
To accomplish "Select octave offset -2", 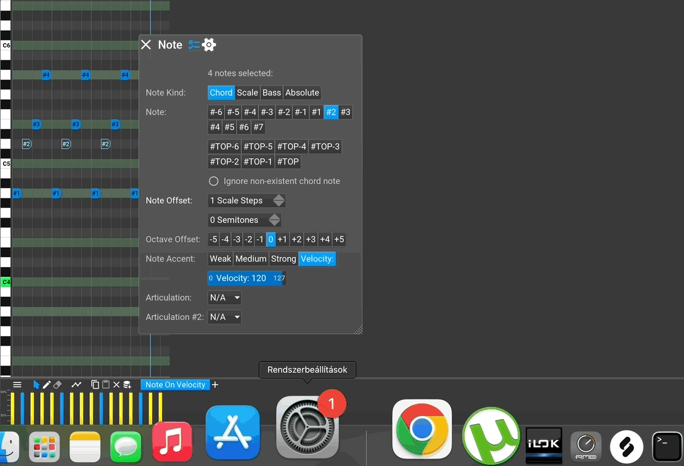I will coord(248,239).
